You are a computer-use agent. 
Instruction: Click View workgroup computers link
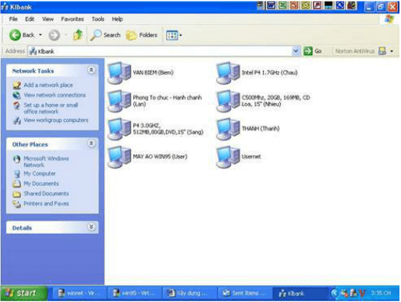[x=56, y=120]
